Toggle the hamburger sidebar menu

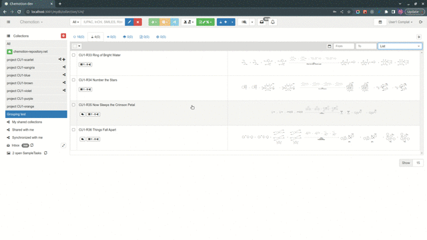[x=9, y=22]
